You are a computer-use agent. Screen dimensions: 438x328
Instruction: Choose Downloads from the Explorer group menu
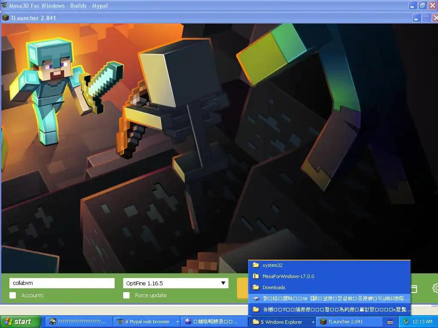click(x=329, y=287)
